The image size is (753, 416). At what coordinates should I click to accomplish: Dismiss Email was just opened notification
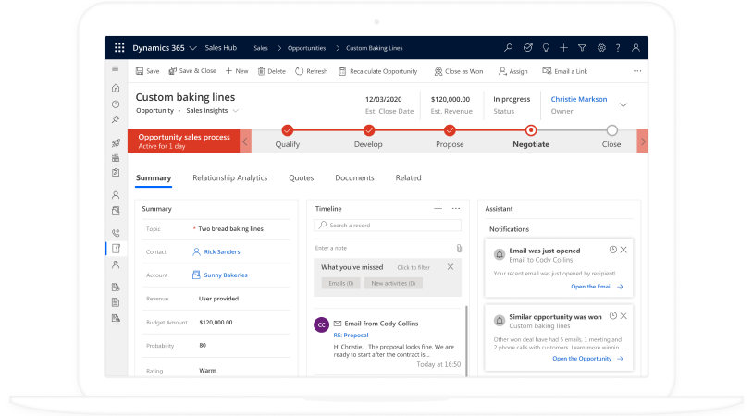pos(623,250)
